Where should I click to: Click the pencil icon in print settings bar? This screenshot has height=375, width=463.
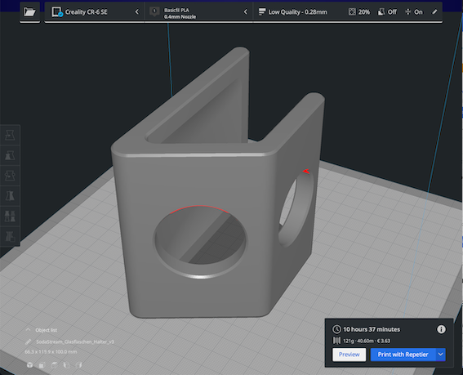(x=434, y=11)
